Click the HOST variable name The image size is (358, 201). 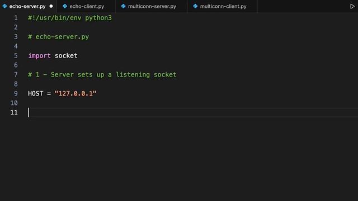[x=35, y=93]
